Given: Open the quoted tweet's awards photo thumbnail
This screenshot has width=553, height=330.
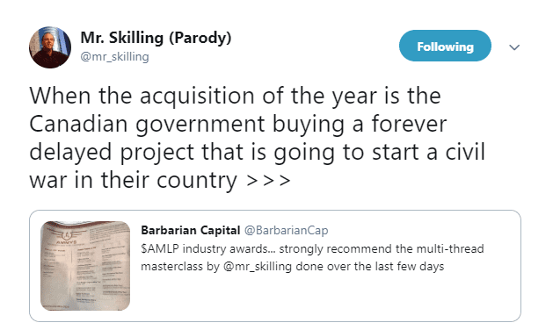Looking at the screenshot, I should pos(85,266).
